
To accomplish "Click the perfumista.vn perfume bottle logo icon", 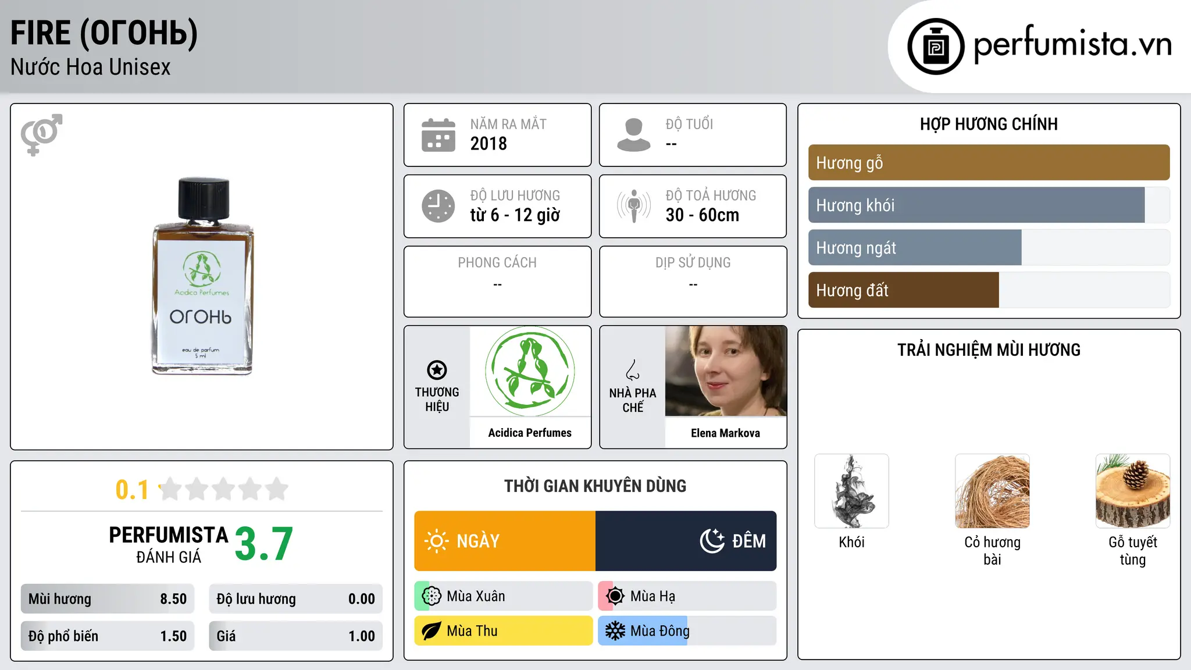I will pos(936,47).
